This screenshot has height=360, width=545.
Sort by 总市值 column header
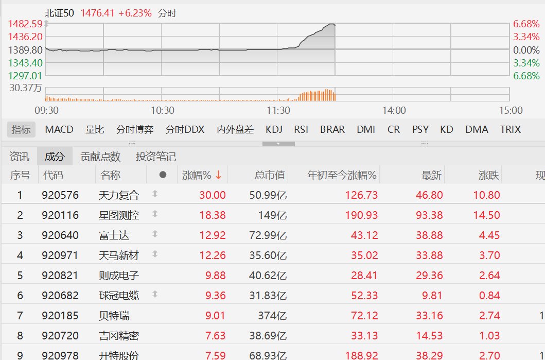(x=269, y=175)
